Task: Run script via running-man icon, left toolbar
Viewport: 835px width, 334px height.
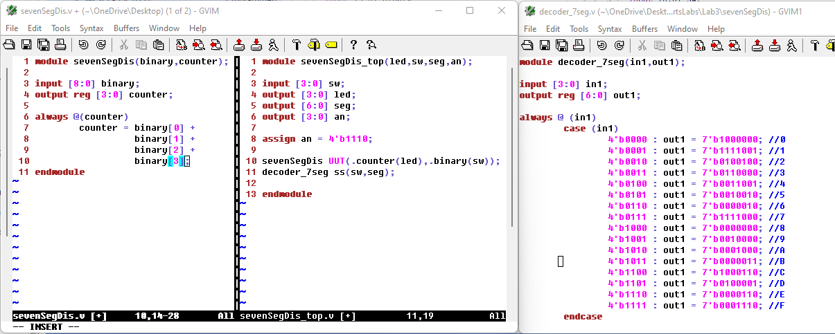Action: (x=274, y=45)
